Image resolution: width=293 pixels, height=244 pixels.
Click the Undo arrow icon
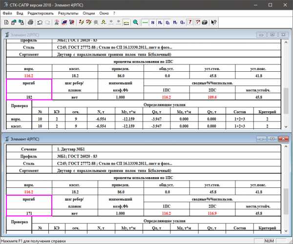tap(40, 22)
